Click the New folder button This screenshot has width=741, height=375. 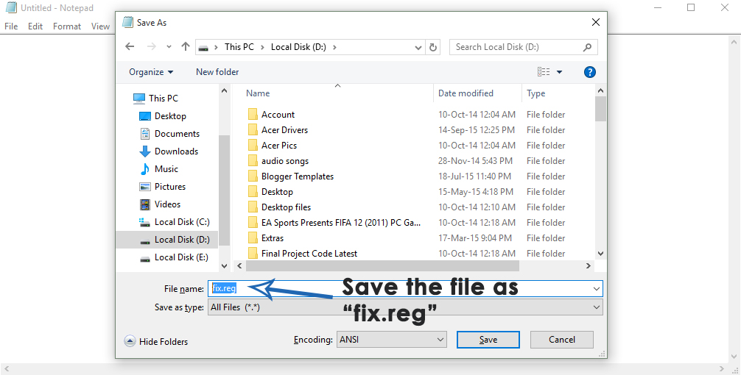(217, 72)
